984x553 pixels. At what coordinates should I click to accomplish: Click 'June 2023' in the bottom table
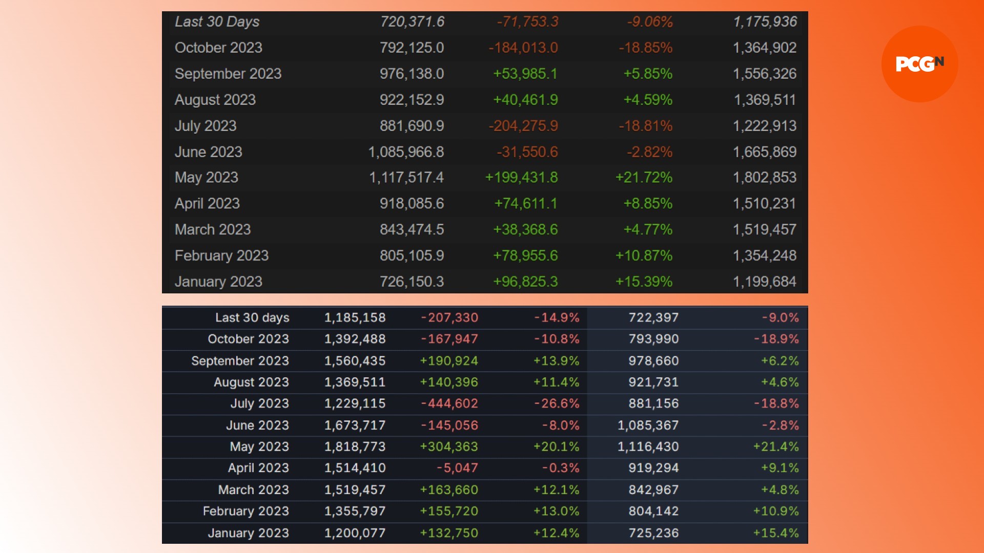[x=258, y=426]
